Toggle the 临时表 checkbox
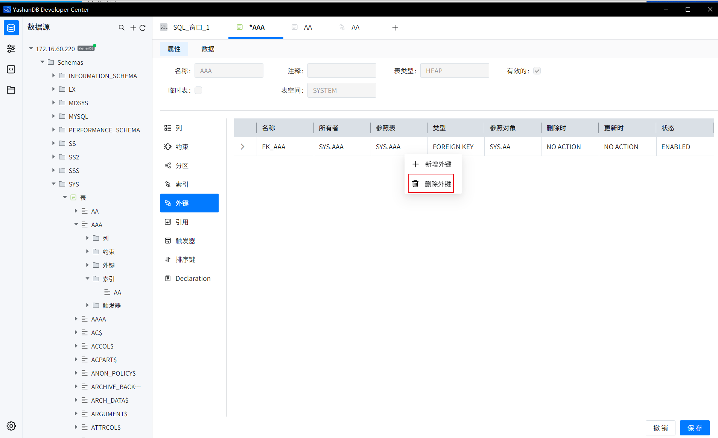Viewport: 718px width, 438px height. click(198, 90)
